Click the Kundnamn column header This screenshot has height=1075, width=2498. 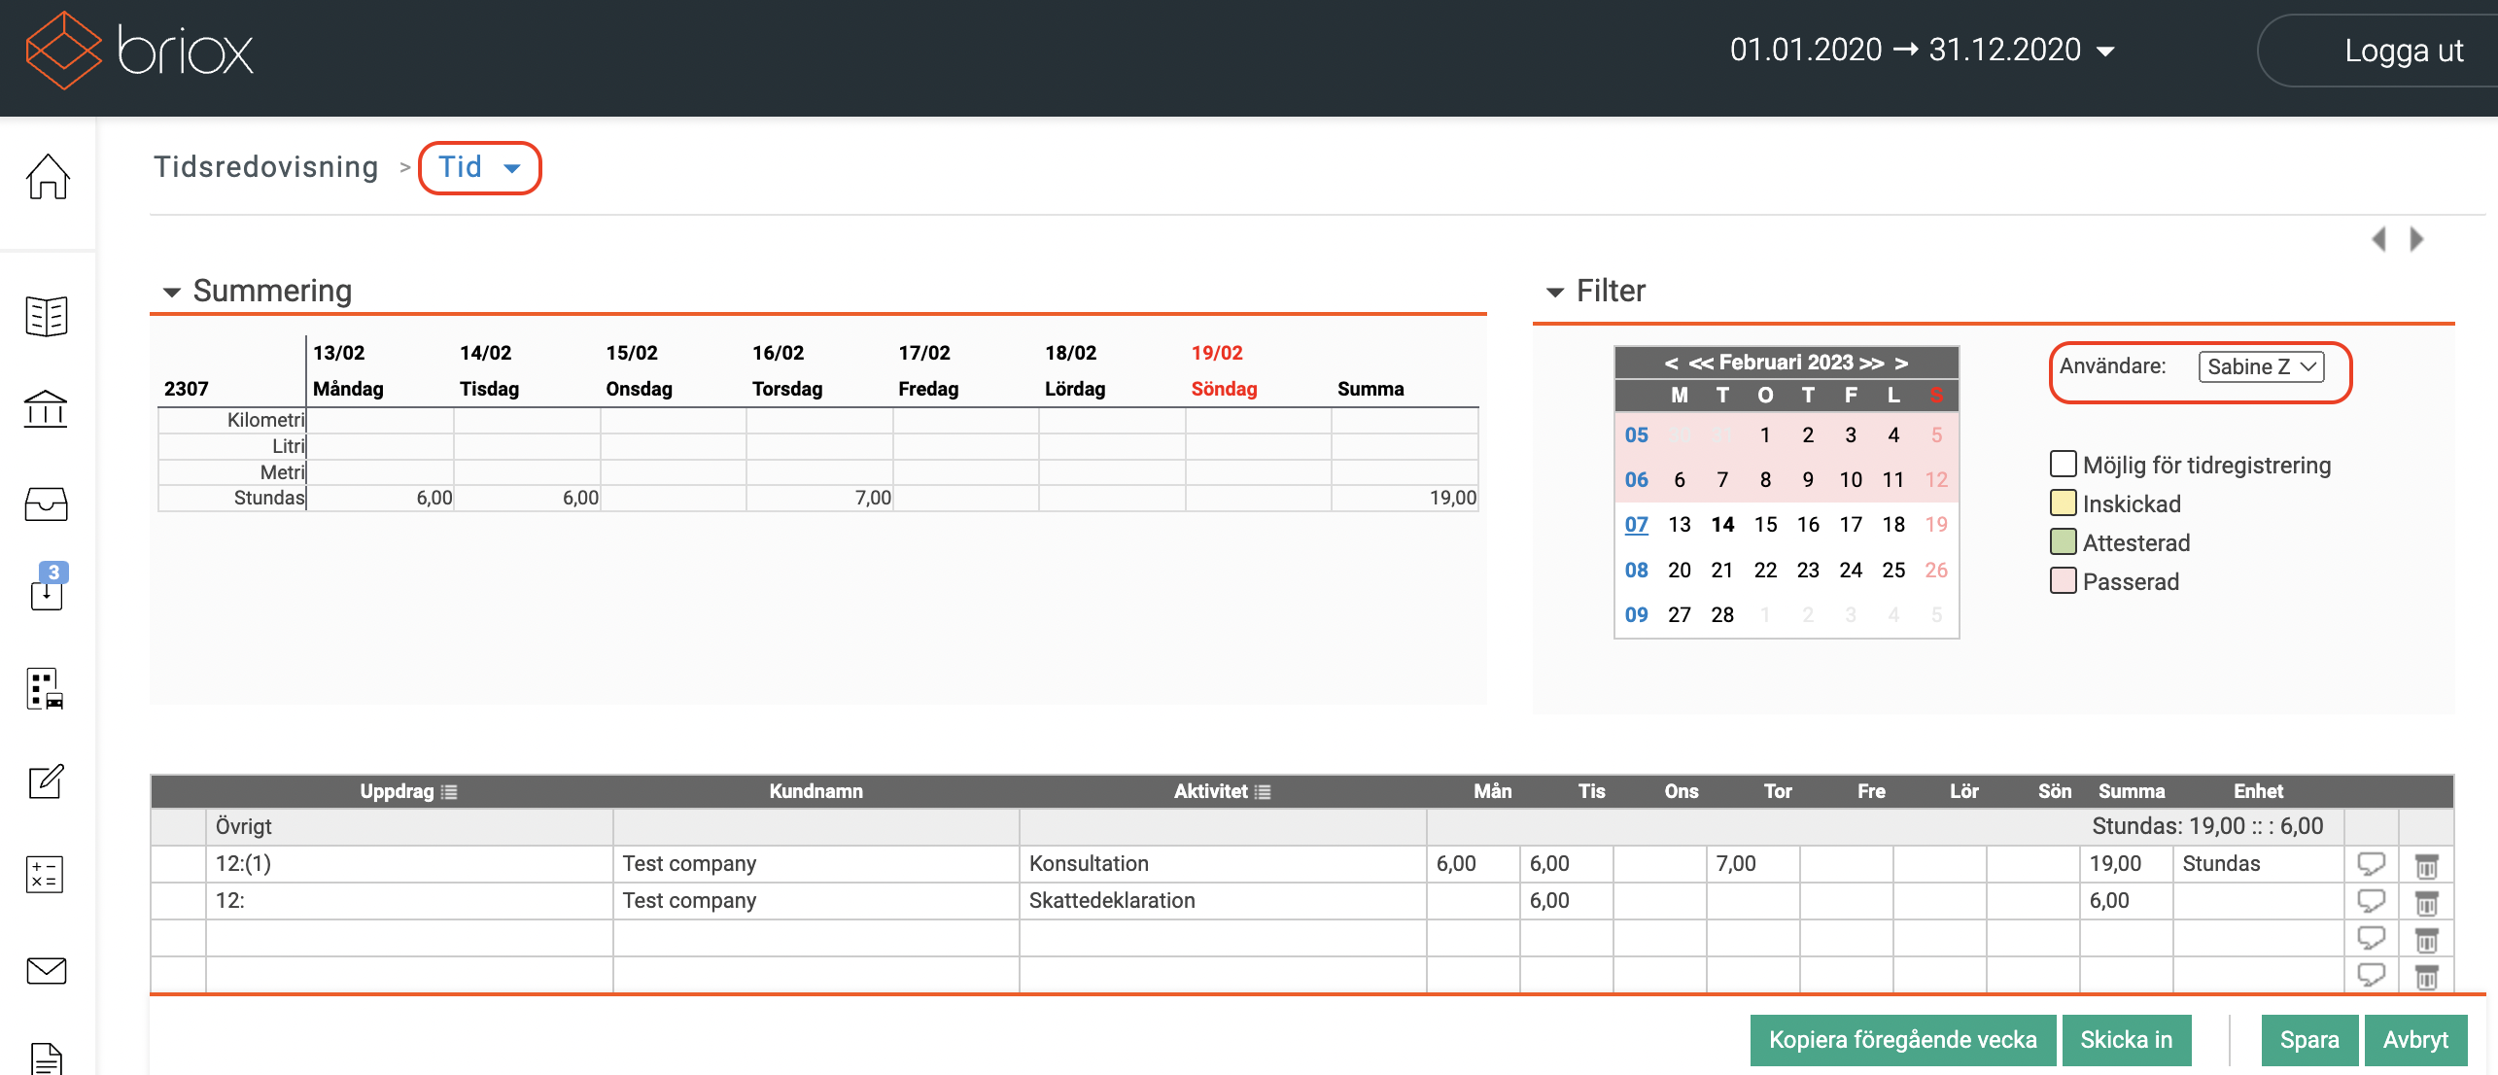pyautogui.click(x=815, y=792)
